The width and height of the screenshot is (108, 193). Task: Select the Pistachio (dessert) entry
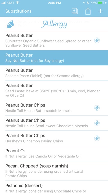click(54, 187)
